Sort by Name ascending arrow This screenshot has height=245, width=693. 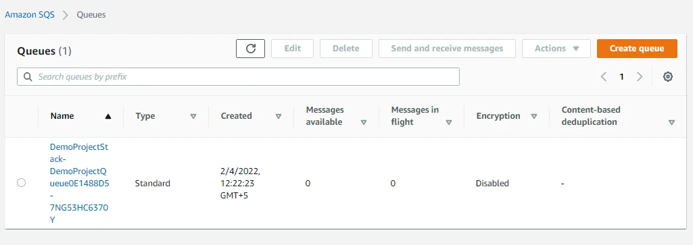pos(108,117)
